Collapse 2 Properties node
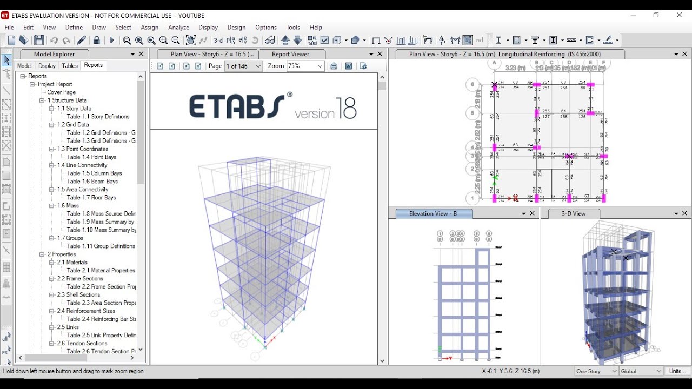This screenshot has width=692, height=389. [42, 254]
